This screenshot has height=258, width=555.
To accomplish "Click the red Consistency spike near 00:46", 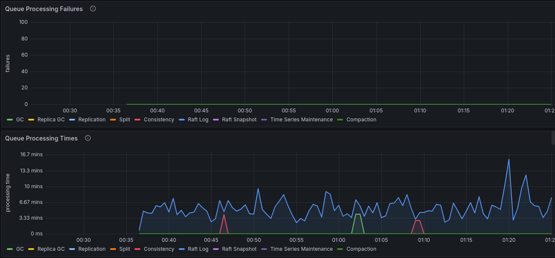I will pyautogui.click(x=224, y=215).
